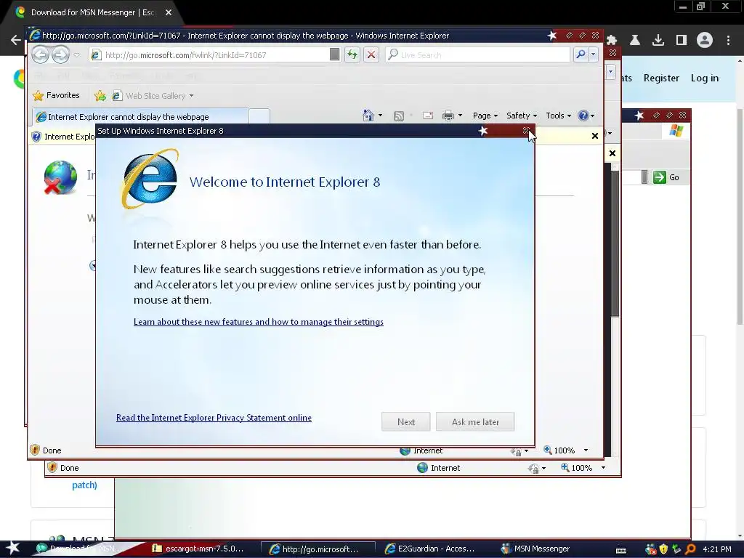The image size is (744, 558).
Task: Open the Tools menu
Action: click(x=558, y=116)
